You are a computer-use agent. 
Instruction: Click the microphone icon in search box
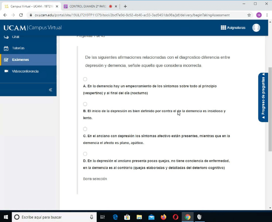pyautogui.click(x=91, y=217)
